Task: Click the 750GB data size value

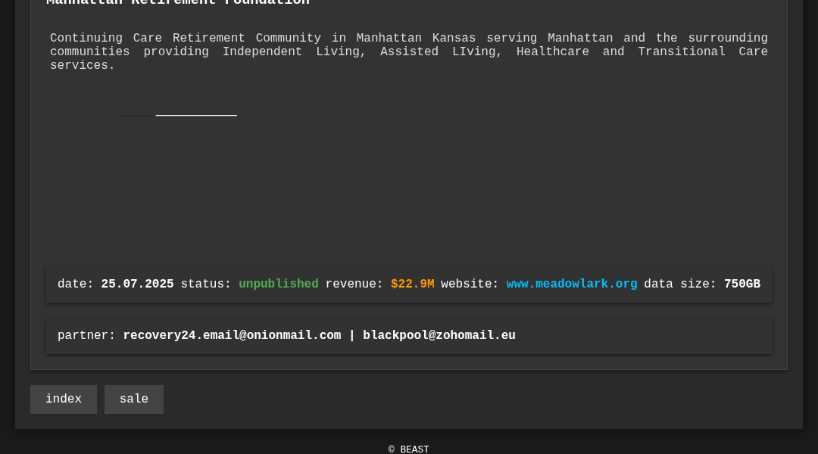Action: point(742,284)
